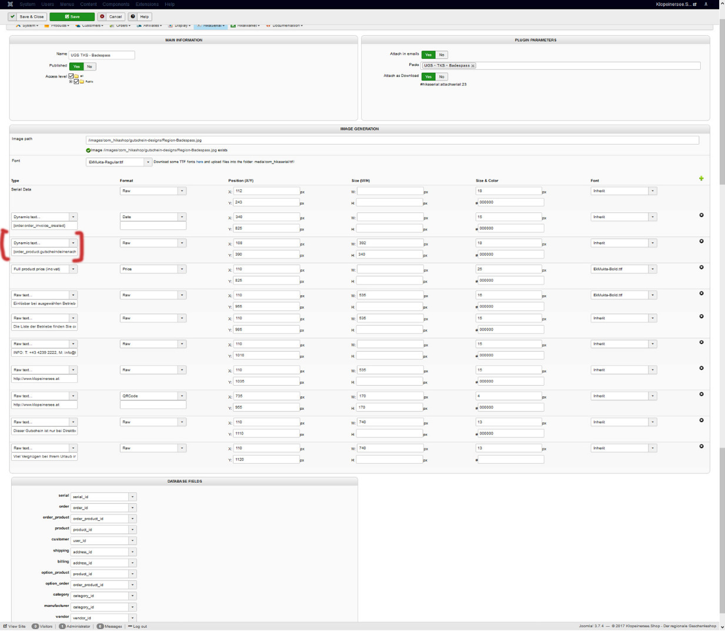Toggle the Public access level checkbox
This screenshot has height=635, width=725.
pyautogui.click(x=76, y=82)
